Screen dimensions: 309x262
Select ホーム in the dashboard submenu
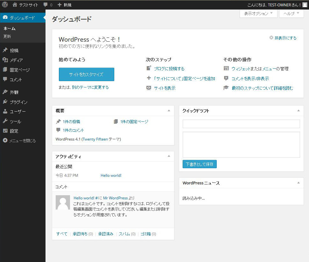(10, 29)
